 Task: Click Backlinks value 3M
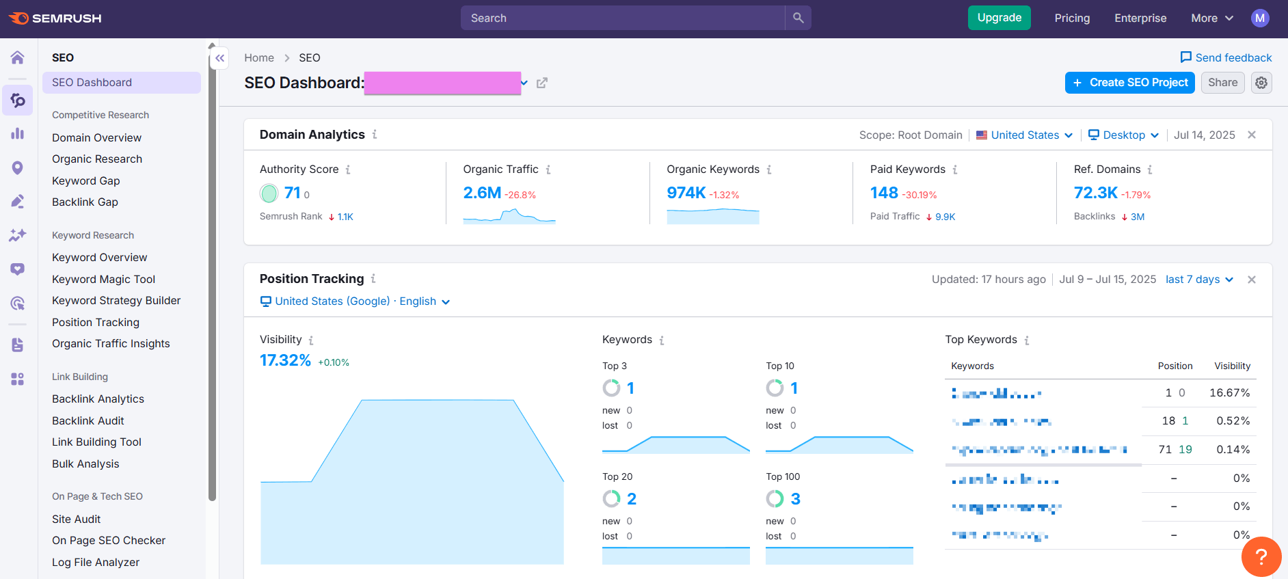(x=1137, y=217)
